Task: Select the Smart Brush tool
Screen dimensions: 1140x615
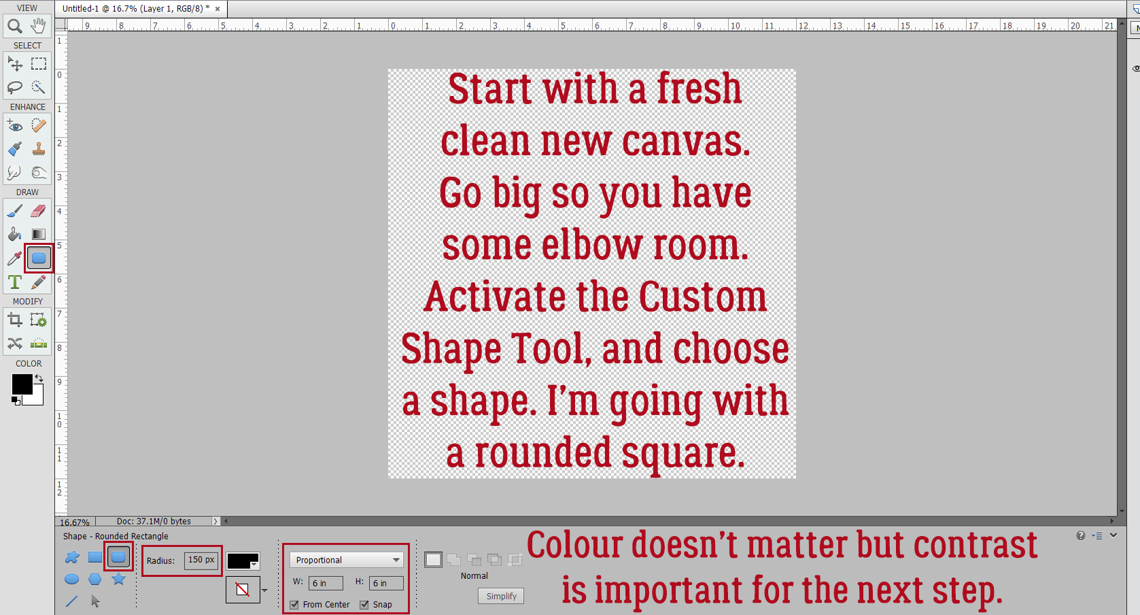Action: click(x=15, y=149)
